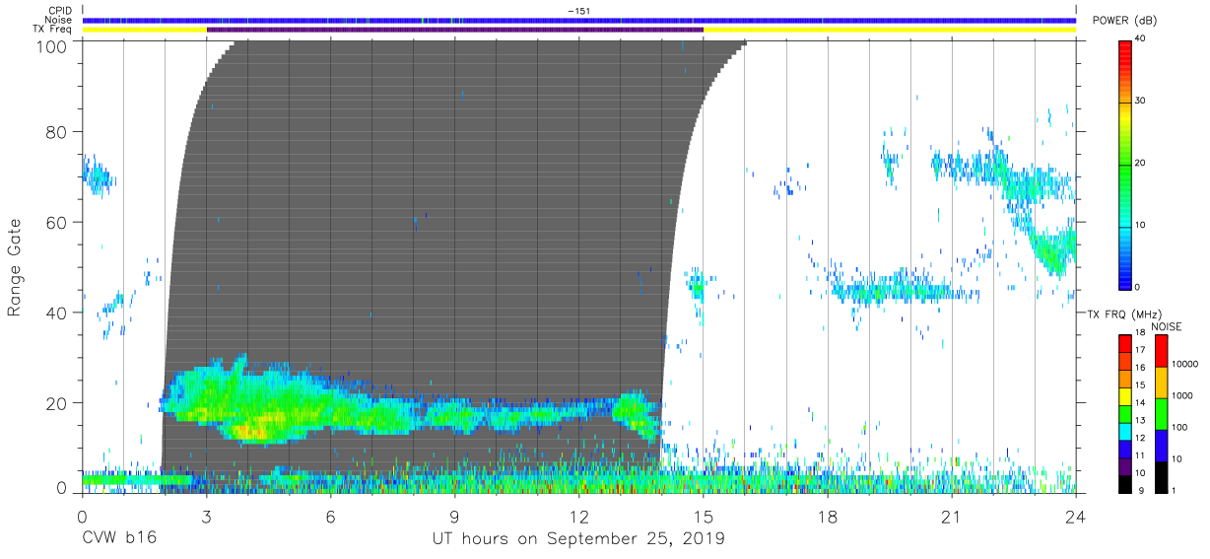The height and width of the screenshot is (559, 1210).
Task: Click the 100 tick on the noise scale
Action: coord(1180,427)
